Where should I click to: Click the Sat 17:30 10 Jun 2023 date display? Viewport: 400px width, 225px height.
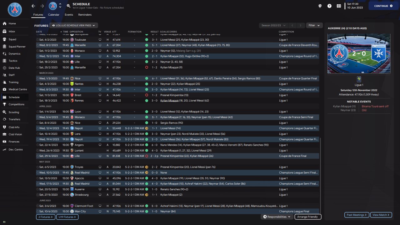point(356,6)
